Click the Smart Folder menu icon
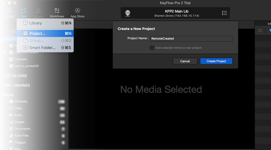The width and height of the screenshot is (271, 150). click(x=25, y=48)
